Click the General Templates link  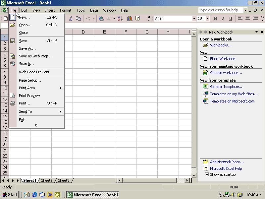click(x=227, y=87)
